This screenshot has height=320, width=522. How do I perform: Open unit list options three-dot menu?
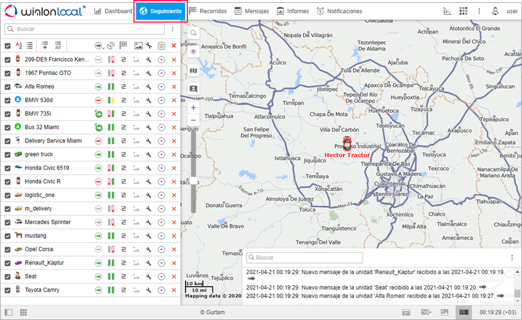click(x=172, y=29)
